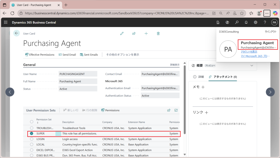Screen dimensions: 280x158
Task: Open notifications bell icon
Action: click(x=246, y=22)
